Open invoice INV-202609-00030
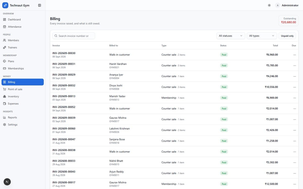 click(x=64, y=53)
